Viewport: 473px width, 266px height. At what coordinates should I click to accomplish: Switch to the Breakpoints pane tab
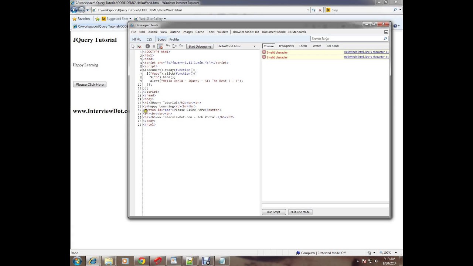point(286,46)
